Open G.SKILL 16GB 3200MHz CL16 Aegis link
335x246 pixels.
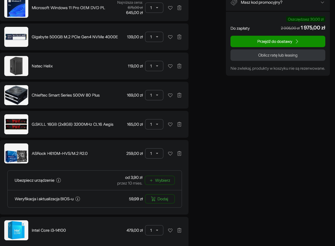coord(73,124)
